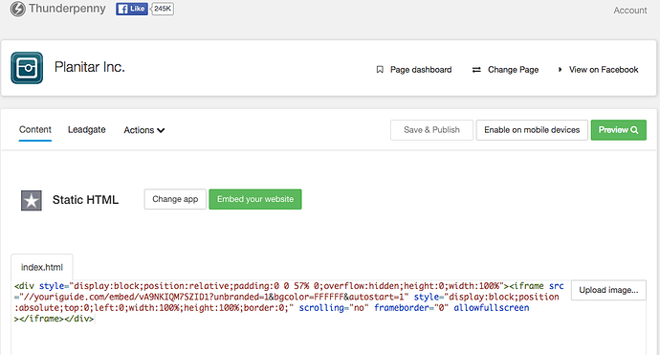This screenshot has height=355, width=660.
Task: Click the youriguide.com embed URL in code
Action: click(213, 297)
